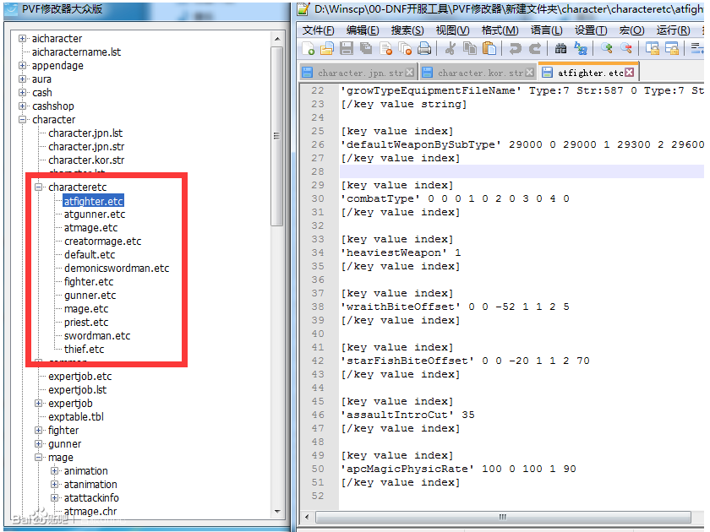Click the Zoom In magnifier icon
Screen dimensions: 710x532
pyautogui.click(x=606, y=49)
